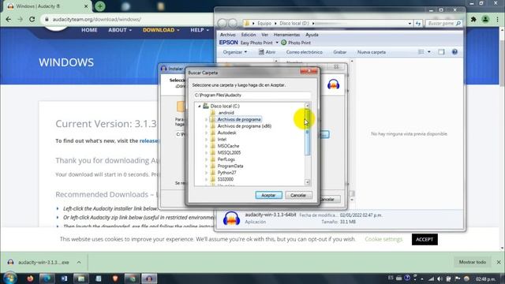Screen dimensions: 505x284
Task: Open Archivo menu in Explorer window
Action: pyautogui.click(x=228, y=35)
